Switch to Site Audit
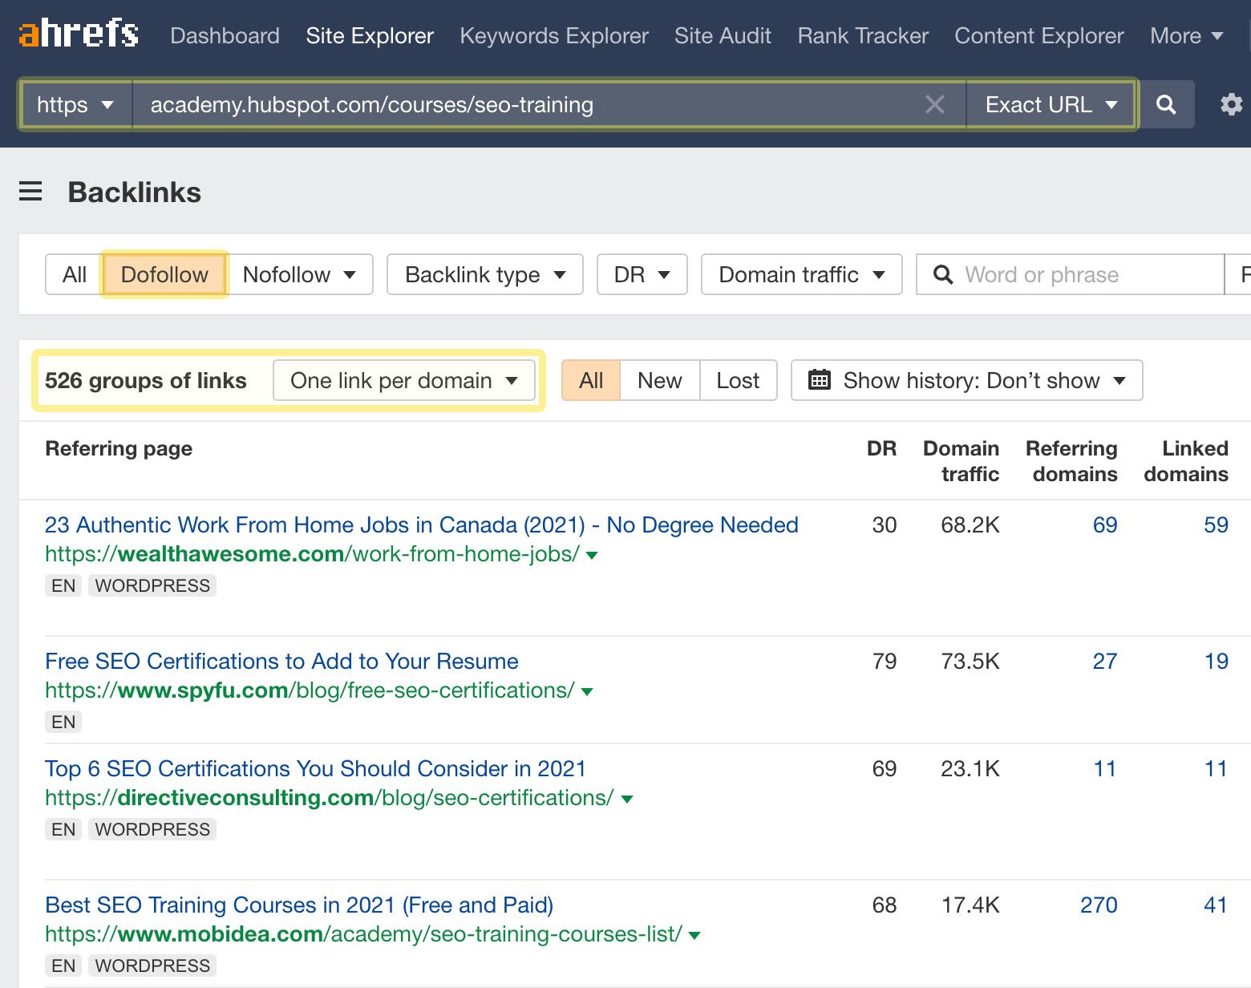The image size is (1251, 988). [722, 35]
